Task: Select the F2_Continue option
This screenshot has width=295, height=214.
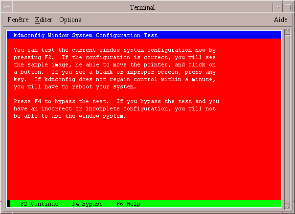Action: 39,204
